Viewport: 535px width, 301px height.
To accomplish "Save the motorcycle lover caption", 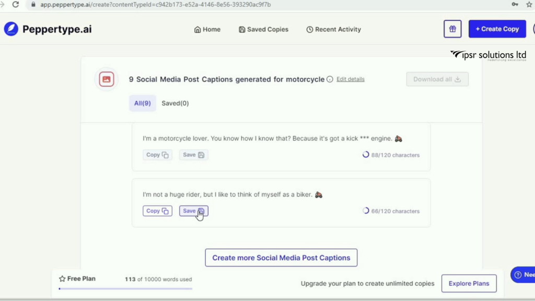I will coord(193,155).
